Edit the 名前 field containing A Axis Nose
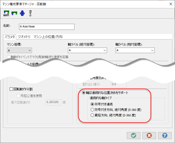The height and width of the screenshot is (143, 175). click(x=47, y=27)
